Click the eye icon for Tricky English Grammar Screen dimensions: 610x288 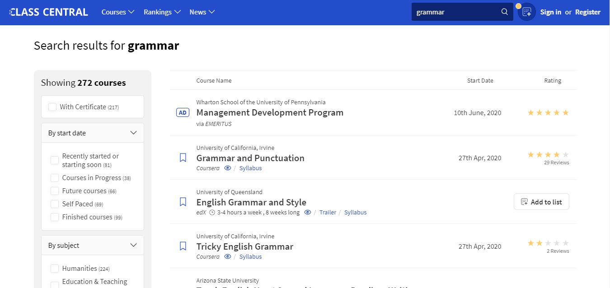coord(228,256)
